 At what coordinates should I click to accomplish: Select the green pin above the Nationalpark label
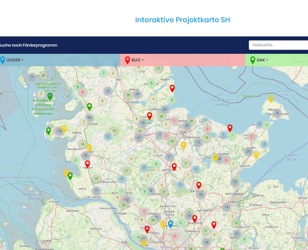tap(50, 96)
